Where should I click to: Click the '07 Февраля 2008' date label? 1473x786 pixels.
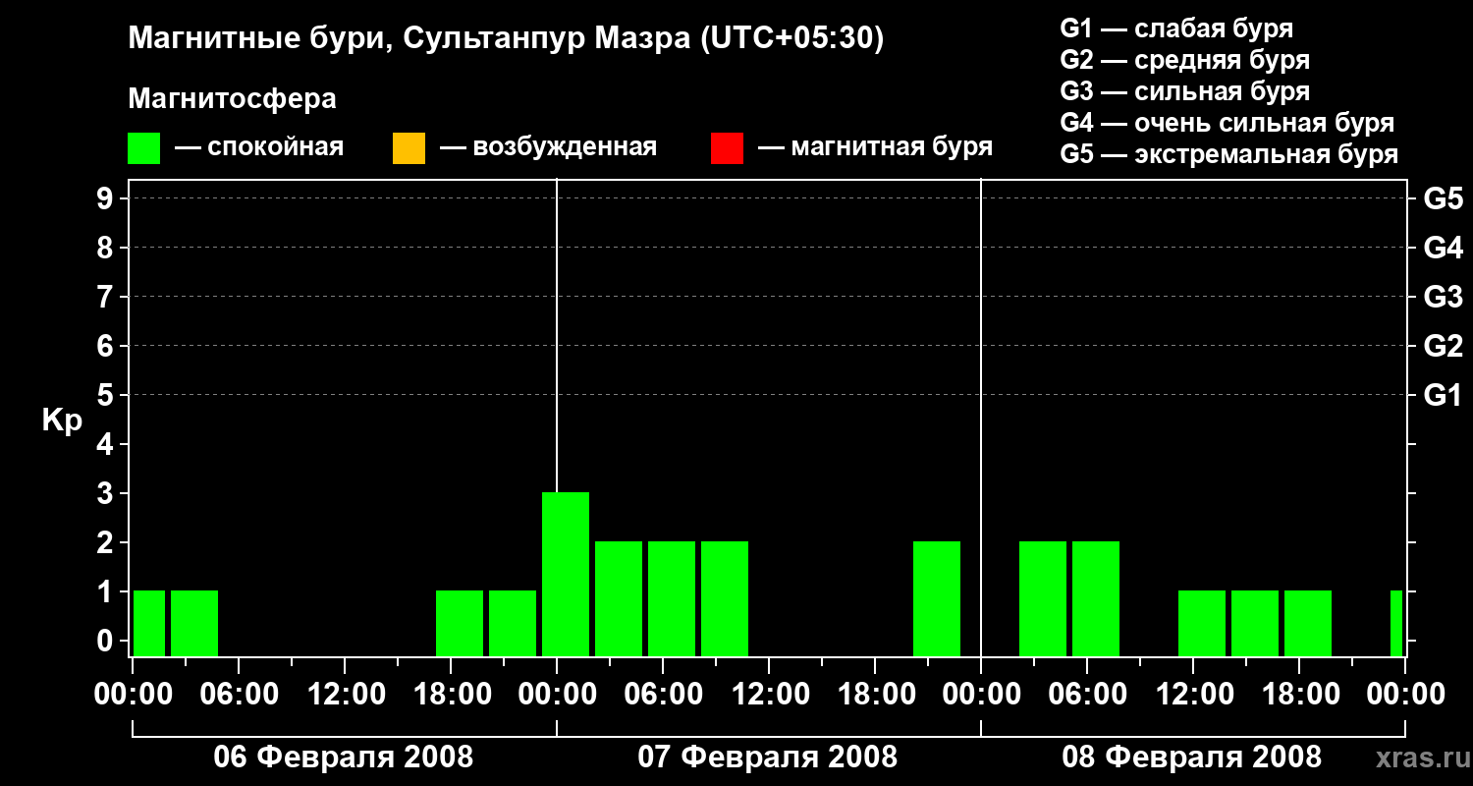[x=768, y=758]
